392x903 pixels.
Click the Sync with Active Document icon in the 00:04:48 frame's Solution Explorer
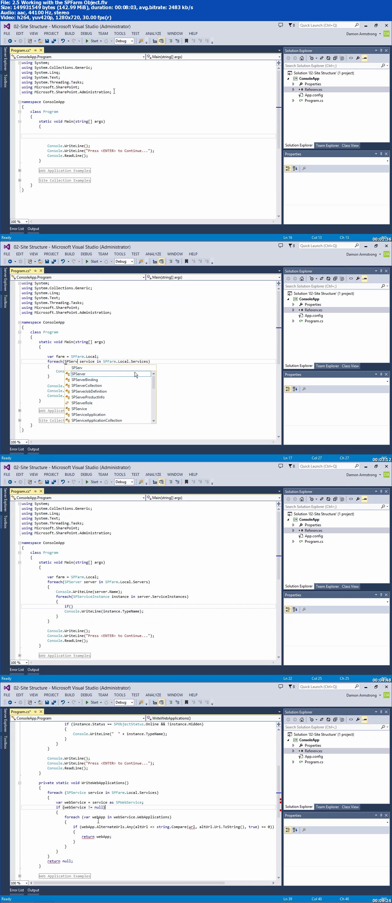click(321, 499)
